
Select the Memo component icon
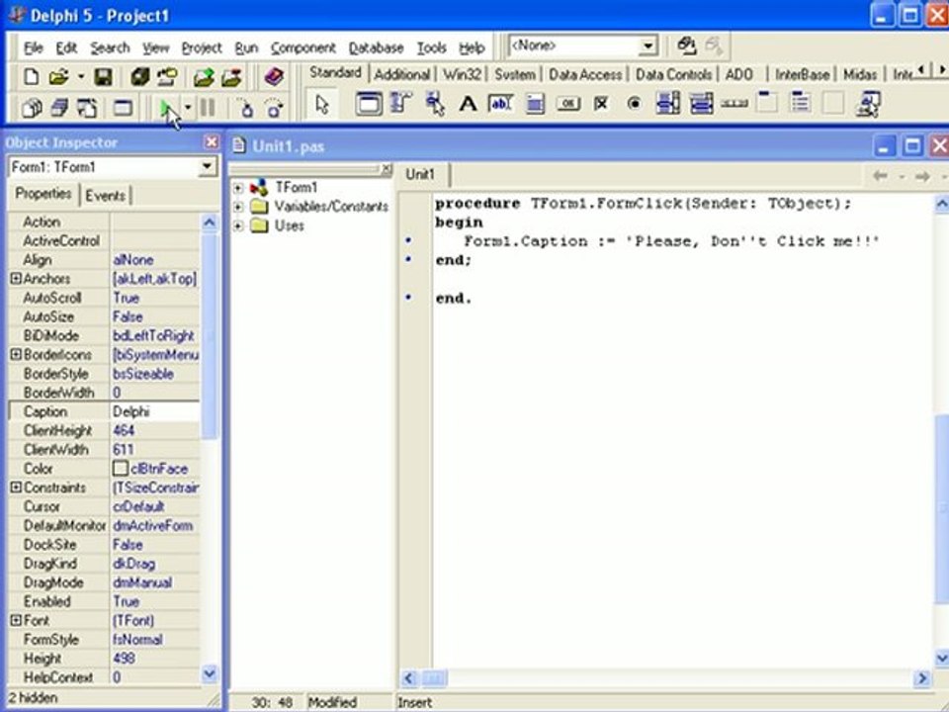pyautogui.click(x=535, y=104)
